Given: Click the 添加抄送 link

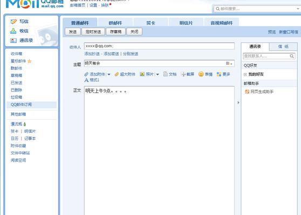Looking at the screenshot, I should (92, 54).
